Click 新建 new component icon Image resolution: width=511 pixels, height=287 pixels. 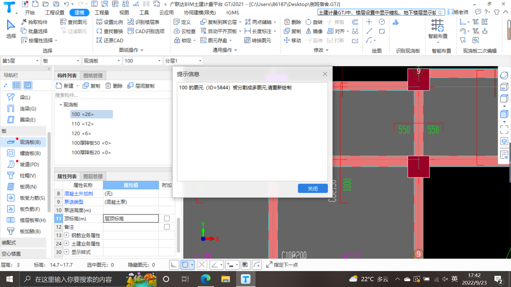click(x=64, y=86)
